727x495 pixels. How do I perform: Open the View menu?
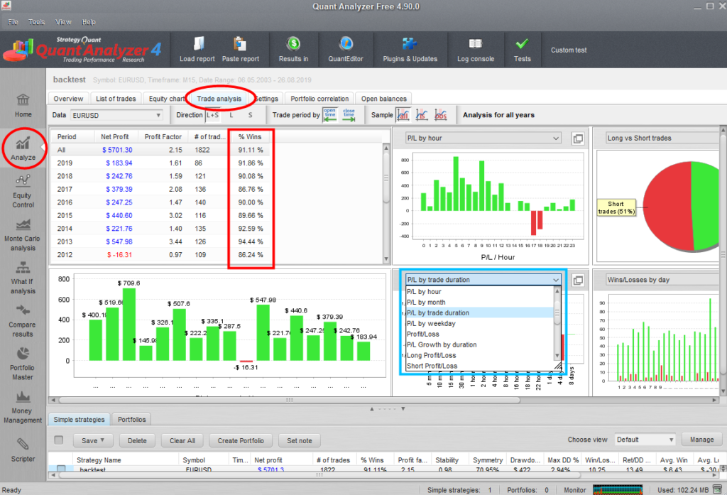pyautogui.click(x=63, y=22)
